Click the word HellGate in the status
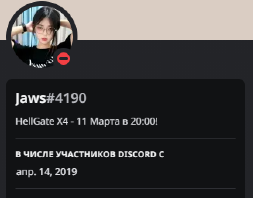Screen dimensions: 253x198 35,121
